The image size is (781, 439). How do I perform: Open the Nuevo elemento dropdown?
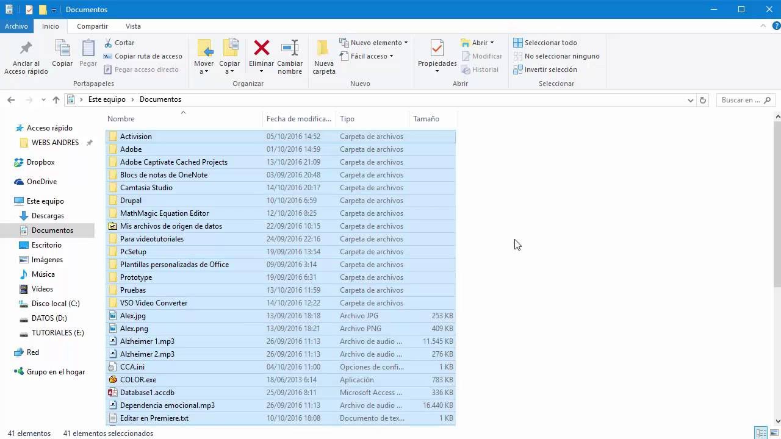(x=373, y=43)
